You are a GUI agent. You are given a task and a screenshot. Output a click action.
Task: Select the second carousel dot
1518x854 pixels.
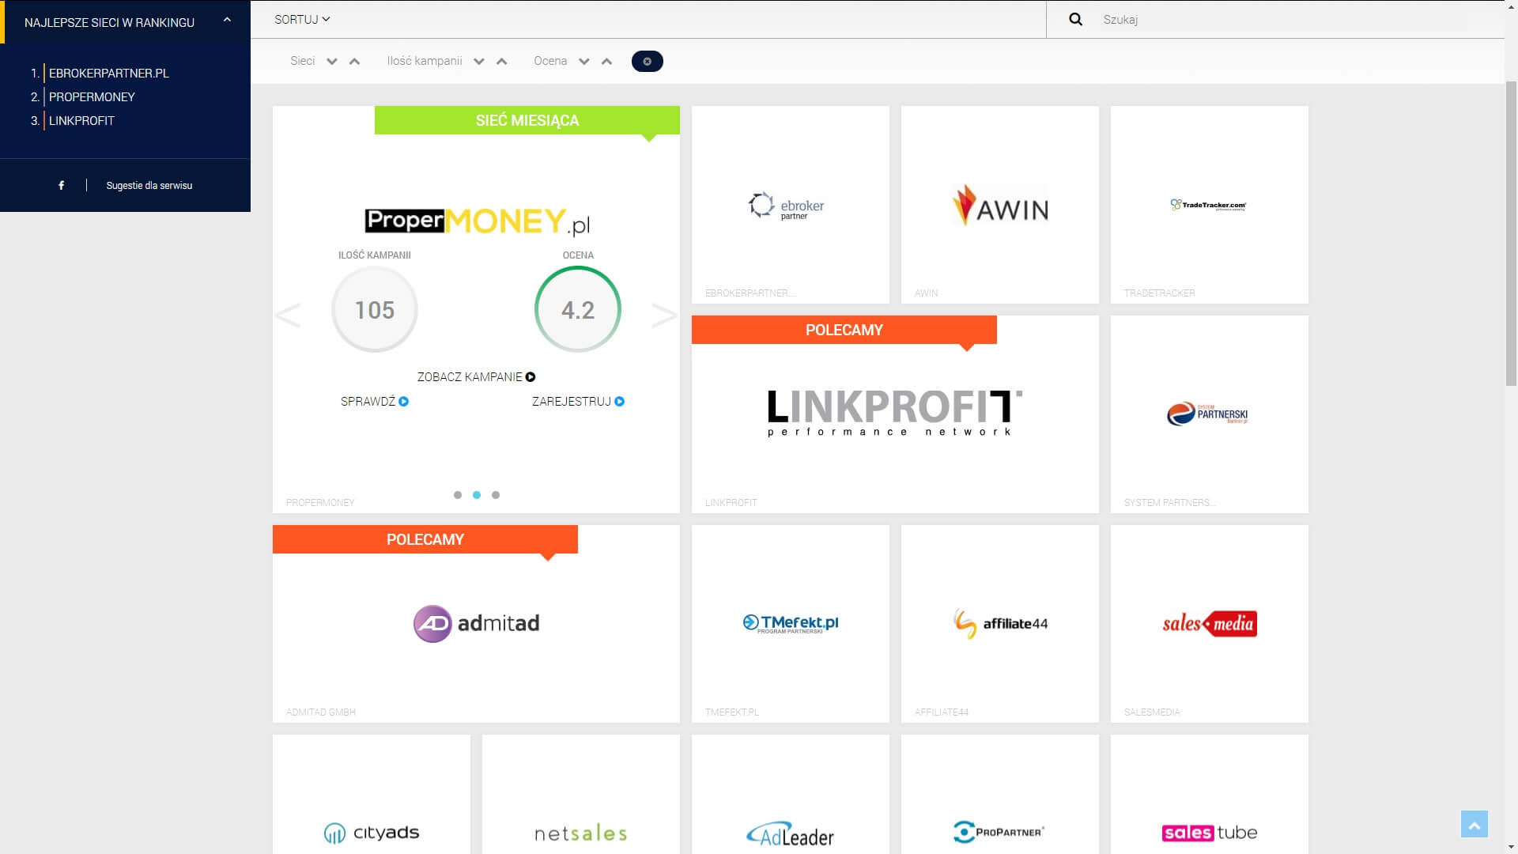coord(477,495)
